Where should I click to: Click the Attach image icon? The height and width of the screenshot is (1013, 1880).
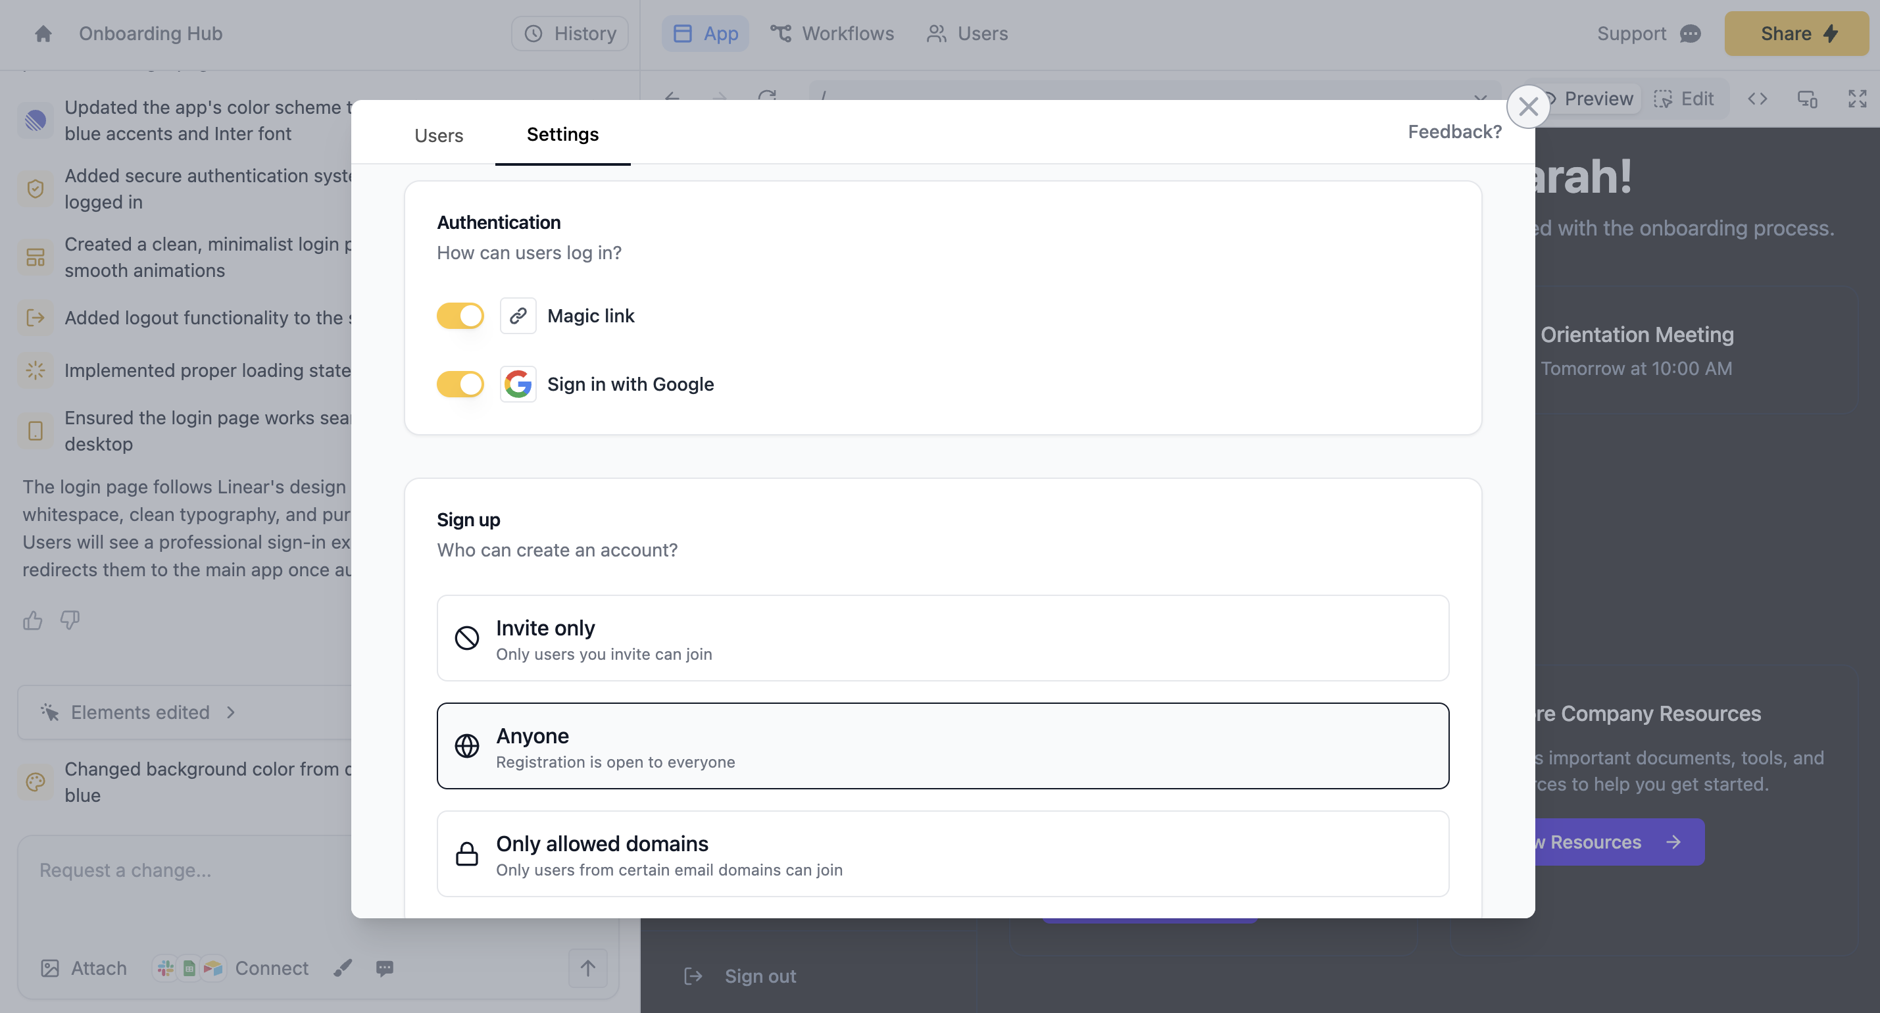[51, 968]
